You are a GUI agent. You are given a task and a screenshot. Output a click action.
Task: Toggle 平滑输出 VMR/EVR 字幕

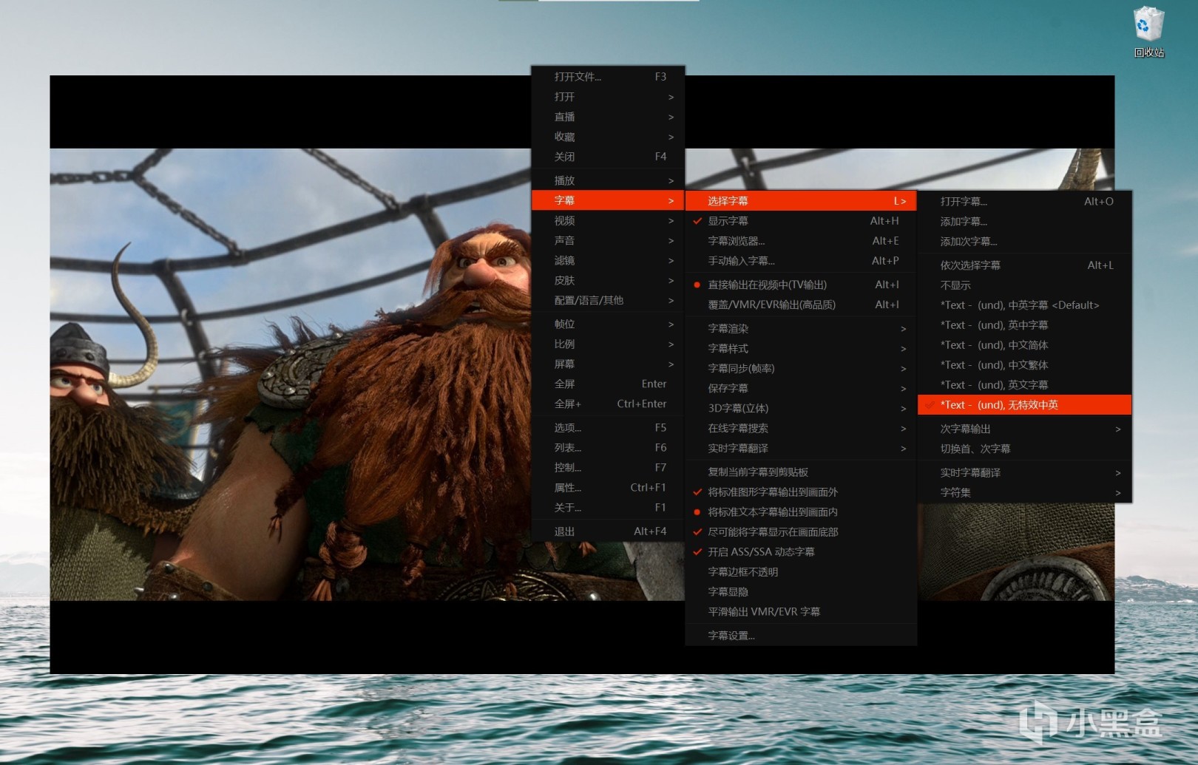[x=801, y=611]
